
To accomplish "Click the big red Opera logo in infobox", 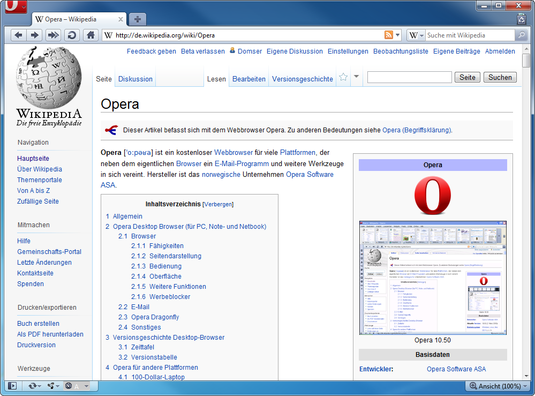I will click(x=433, y=195).
